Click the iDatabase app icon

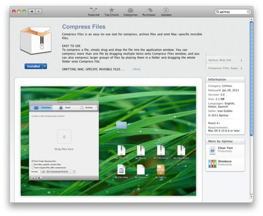coord(213,163)
